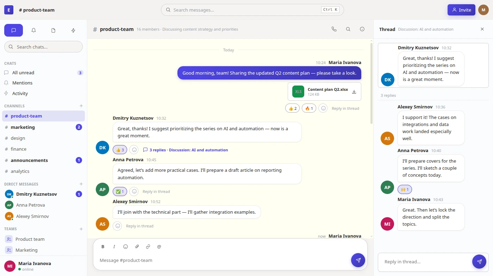Toggle the thumbs up 2 reaction
493x276 pixels.
click(293, 108)
